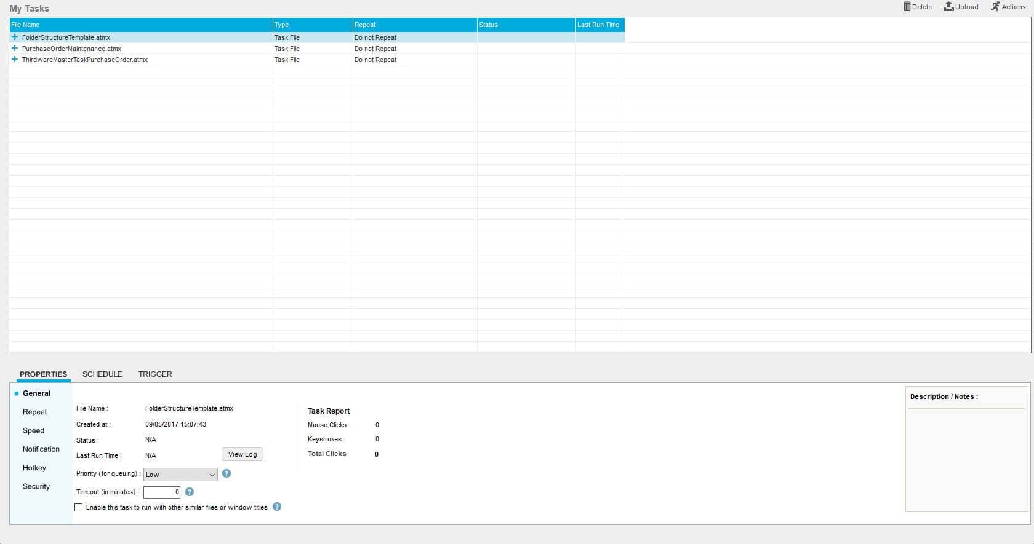Click the View Log button
The image size is (1034, 544).
242,454
